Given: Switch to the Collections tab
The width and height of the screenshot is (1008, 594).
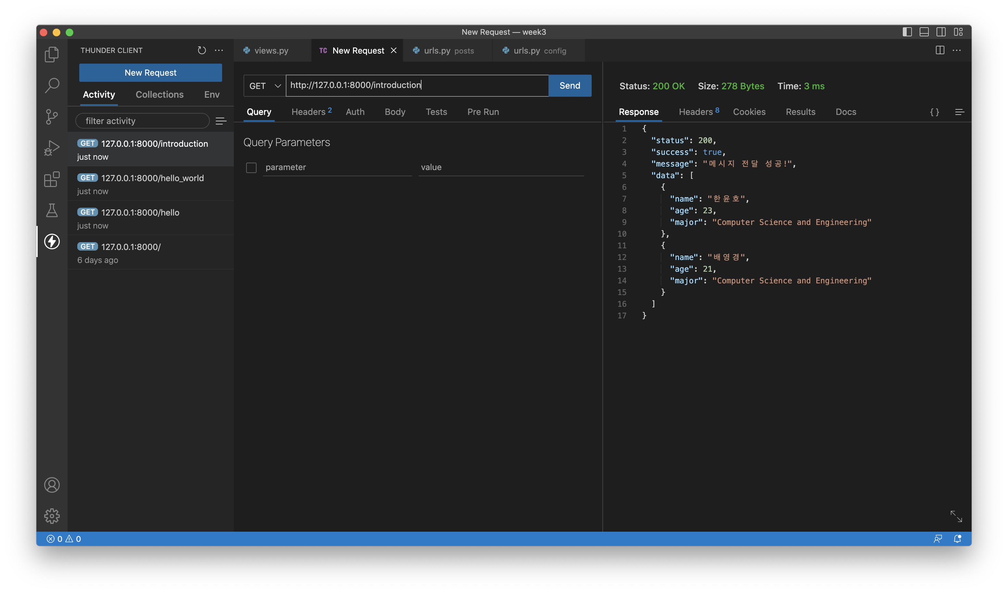Looking at the screenshot, I should tap(159, 94).
